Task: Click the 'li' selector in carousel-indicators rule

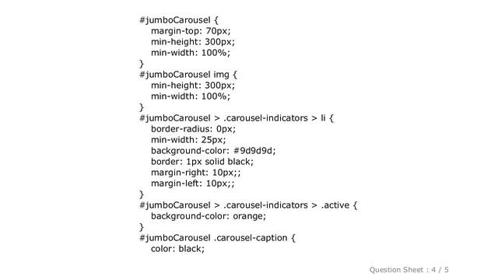Action: 323,118
